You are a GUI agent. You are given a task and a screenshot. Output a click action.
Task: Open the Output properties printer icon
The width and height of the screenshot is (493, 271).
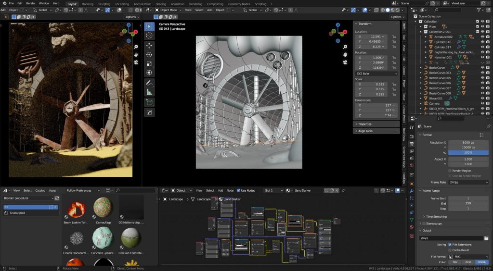pos(412,143)
